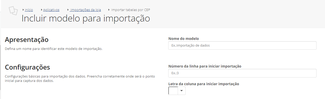
Task: Click the Letra da coluna combo box value area
Action: pos(173,91)
